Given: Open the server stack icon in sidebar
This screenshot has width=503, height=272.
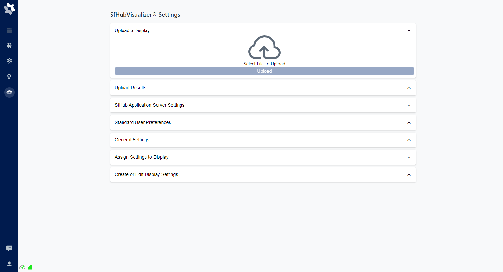Looking at the screenshot, I should (9, 30).
